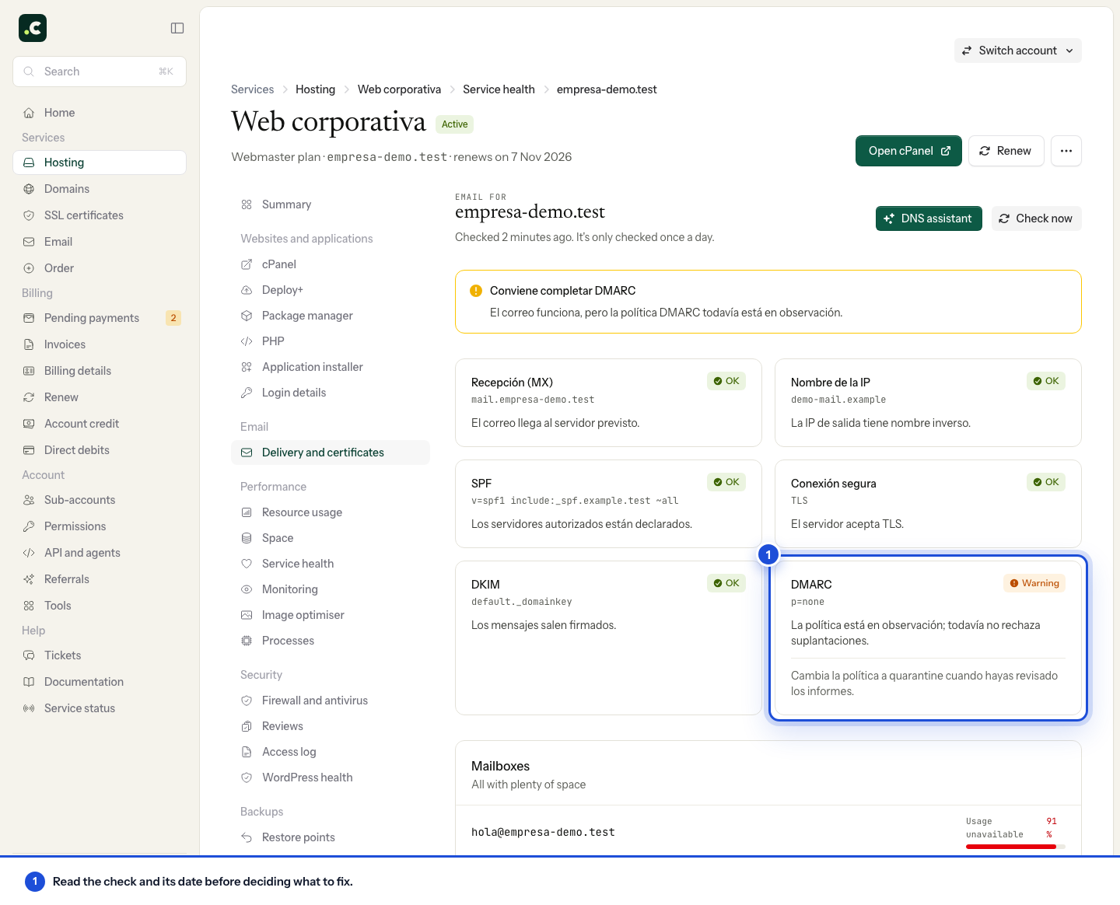This screenshot has height=905, width=1120.
Task: Click the yellow warning icon in DMARC banner
Action: [476, 291]
